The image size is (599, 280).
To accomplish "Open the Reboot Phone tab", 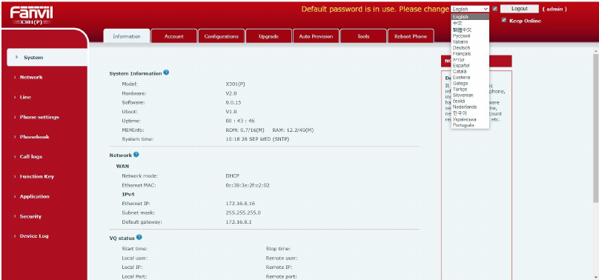I will pos(411,36).
